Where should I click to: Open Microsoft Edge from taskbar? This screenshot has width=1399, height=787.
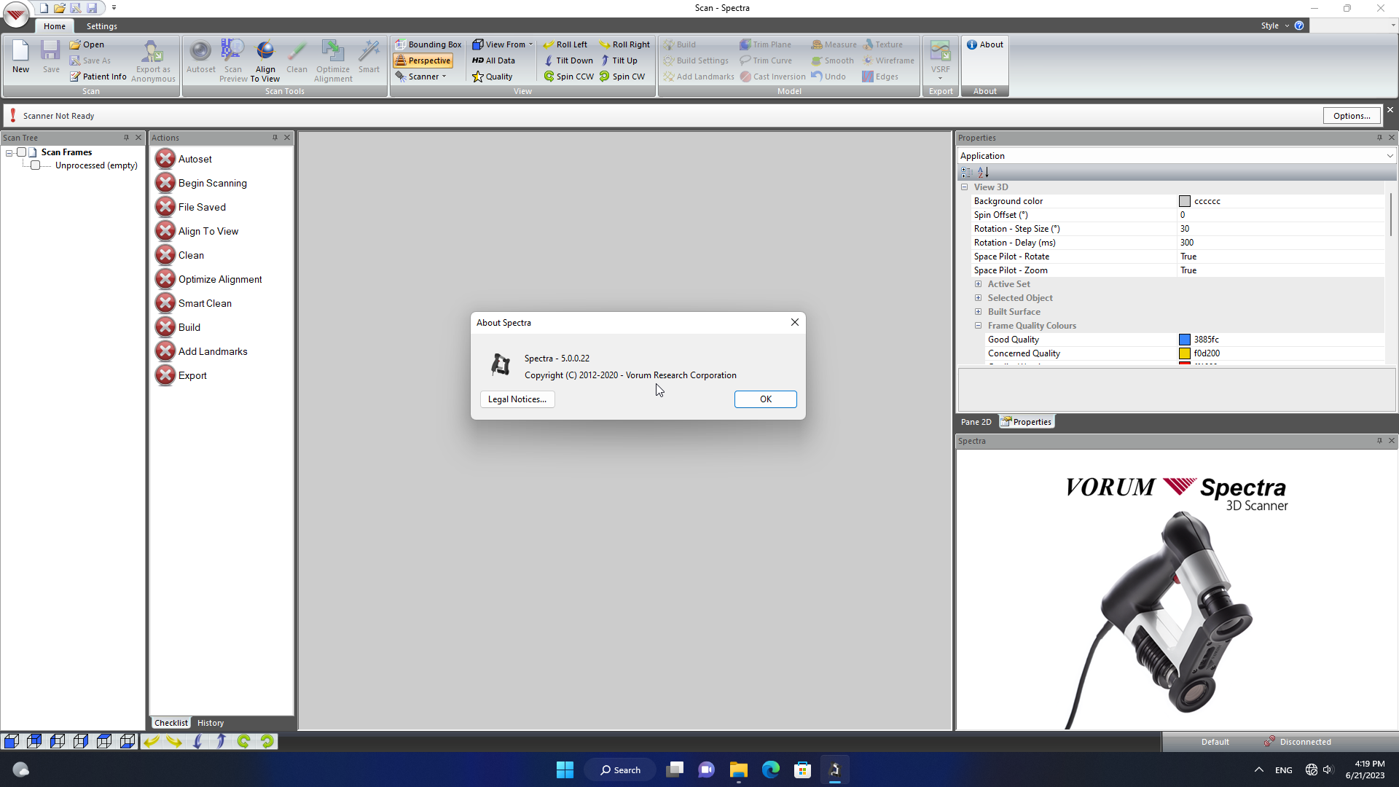tap(770, 770)
